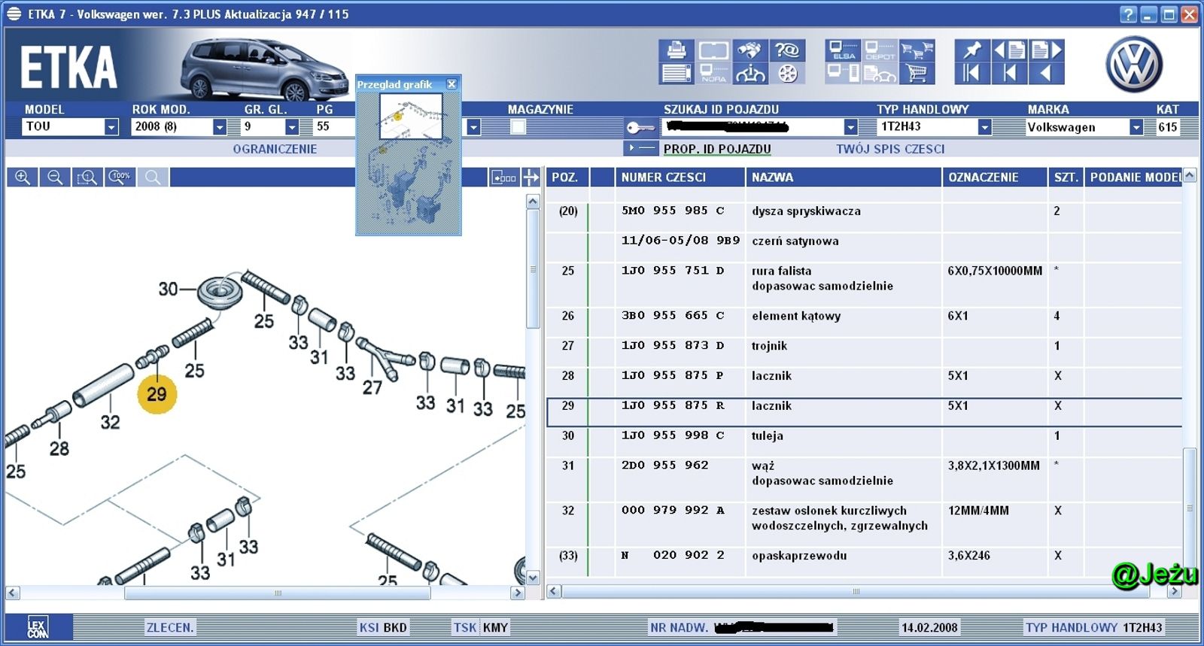Screen dimensions: 1204x646
Task: Open the single shopping cart icon
Action: coord(917,73)
